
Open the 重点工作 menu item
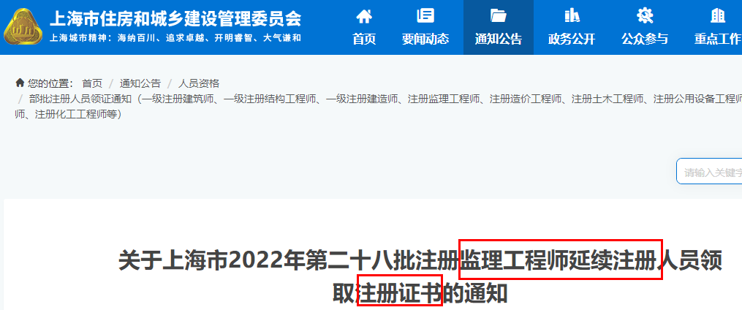coord(718,39)
